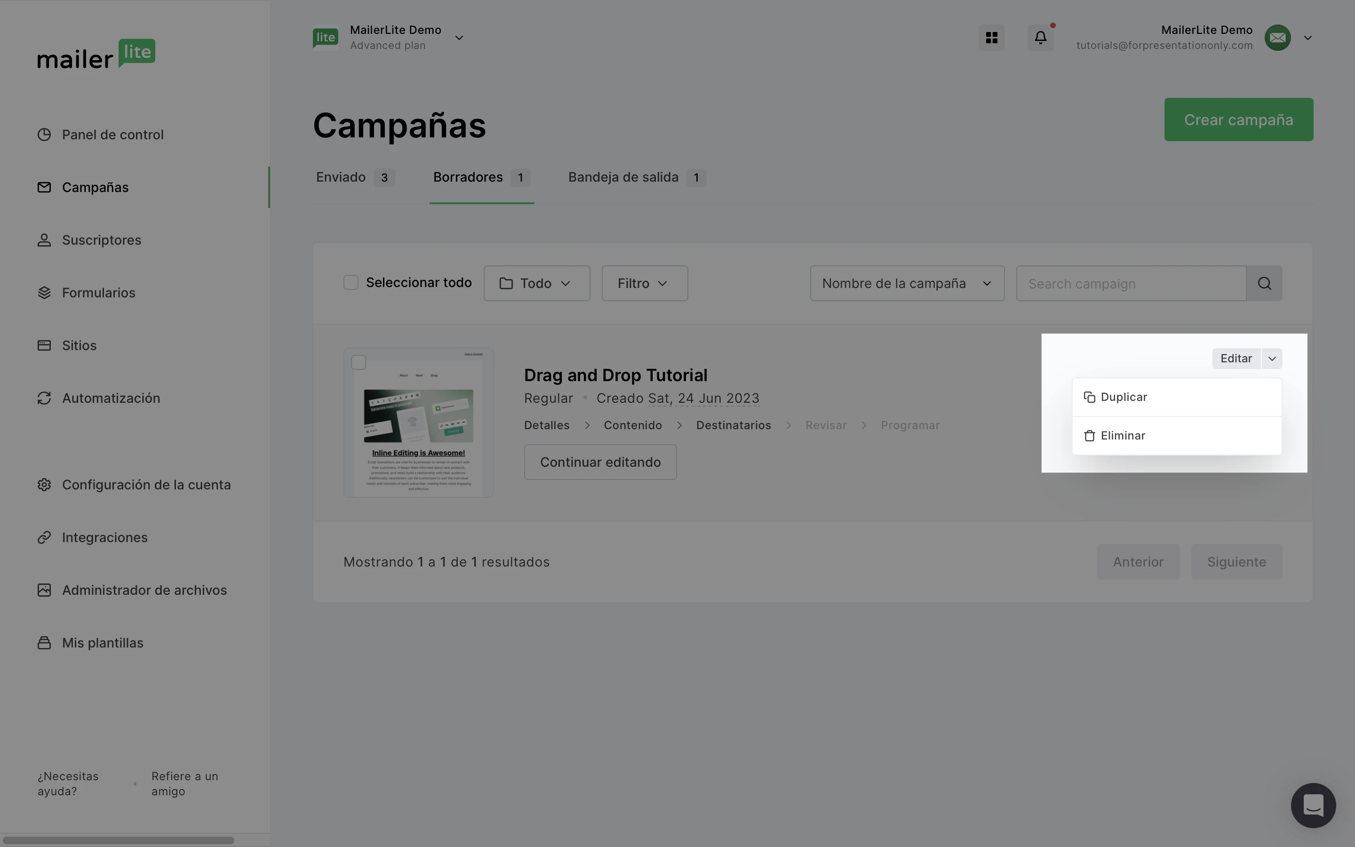The width and height of the screenshot is (1355, 847).
Task: Select Eliminar in the dropdown menu
Action: click(x=1122, y=436)
